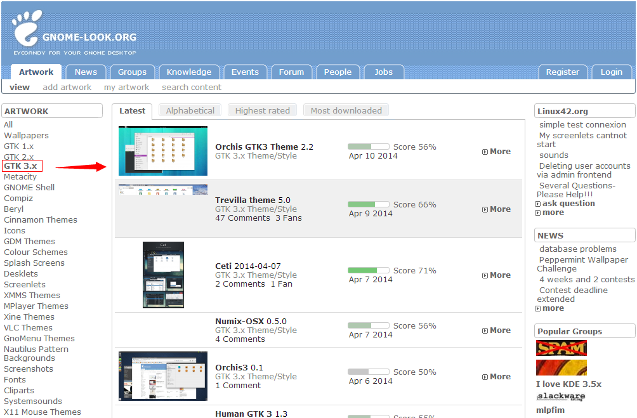Select Splash Screens category

click(x=34, y=263)
